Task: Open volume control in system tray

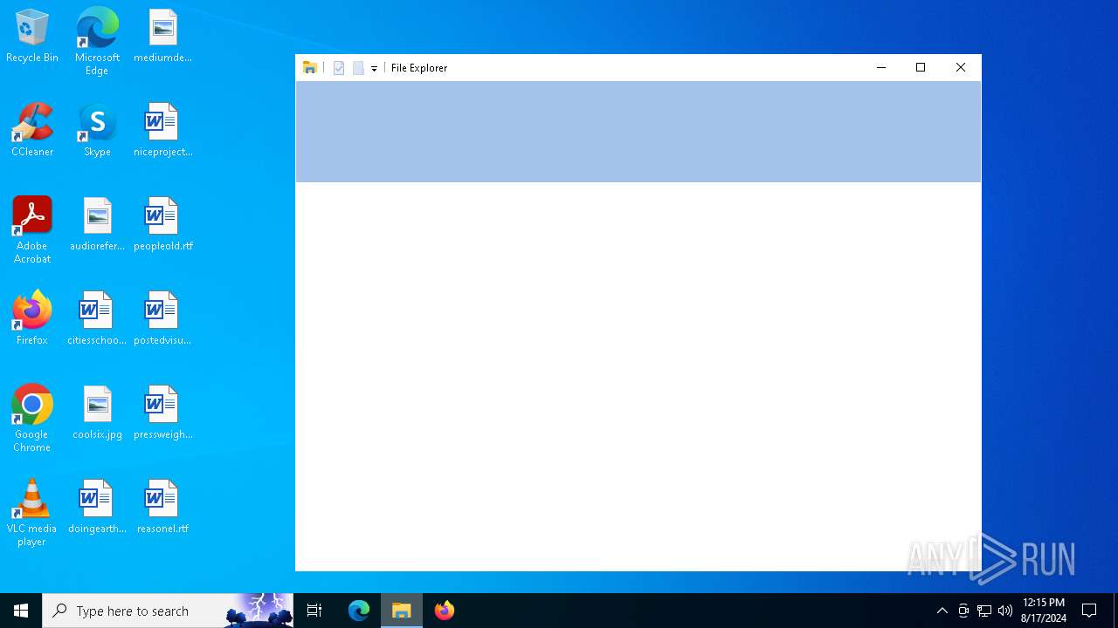Action: pyautogui.click(x=1005, y=611)
